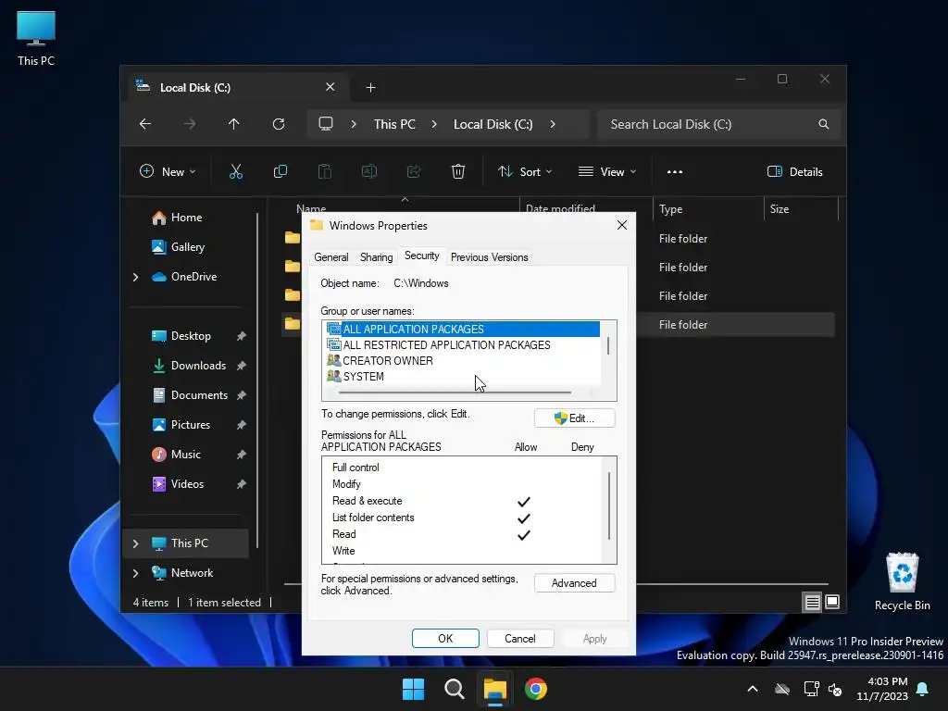
Task: Click the network tray icon
Action: (811, 689)
